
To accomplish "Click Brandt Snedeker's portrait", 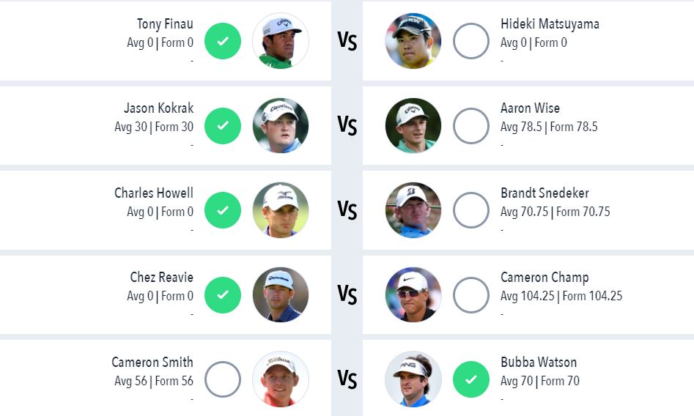I will pyautogui.click(x=413, y=210).
